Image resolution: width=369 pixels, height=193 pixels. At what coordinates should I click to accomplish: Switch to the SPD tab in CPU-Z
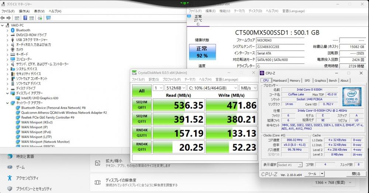click(307, 81)
